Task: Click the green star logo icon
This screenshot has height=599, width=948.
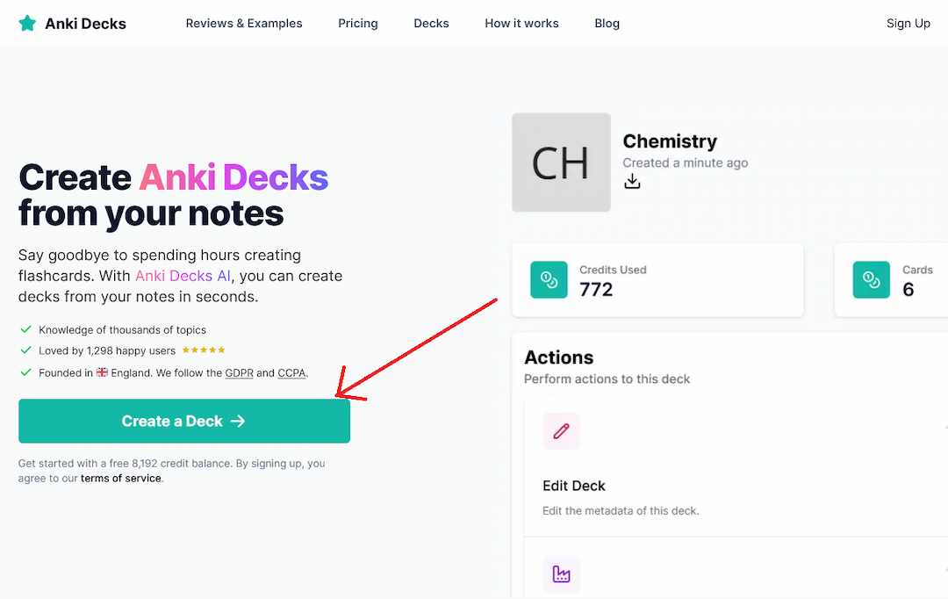Action: point(27,24)
